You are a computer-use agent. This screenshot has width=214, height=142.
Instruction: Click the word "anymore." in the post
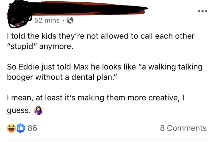pos(57,46)
